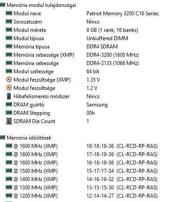185x202 pixels.
Task: Click the memory chip icon beside 'Memória modul tulajdonságai'
Action: (x=3, y=5)
